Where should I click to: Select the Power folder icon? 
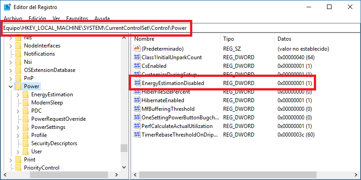click(x=18, y=86)
